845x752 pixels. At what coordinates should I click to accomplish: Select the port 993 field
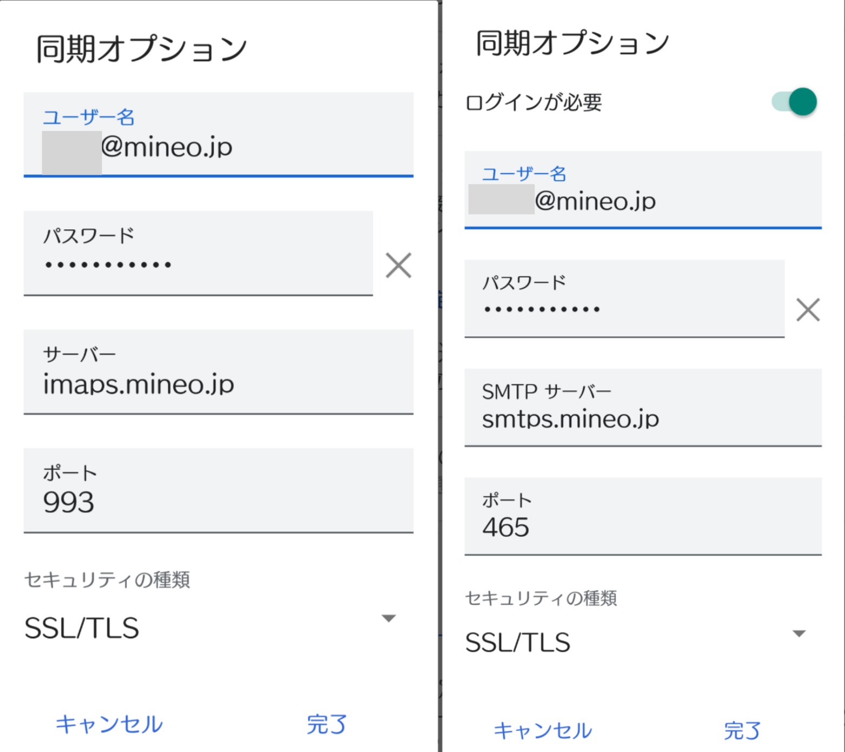coord(218,491)
